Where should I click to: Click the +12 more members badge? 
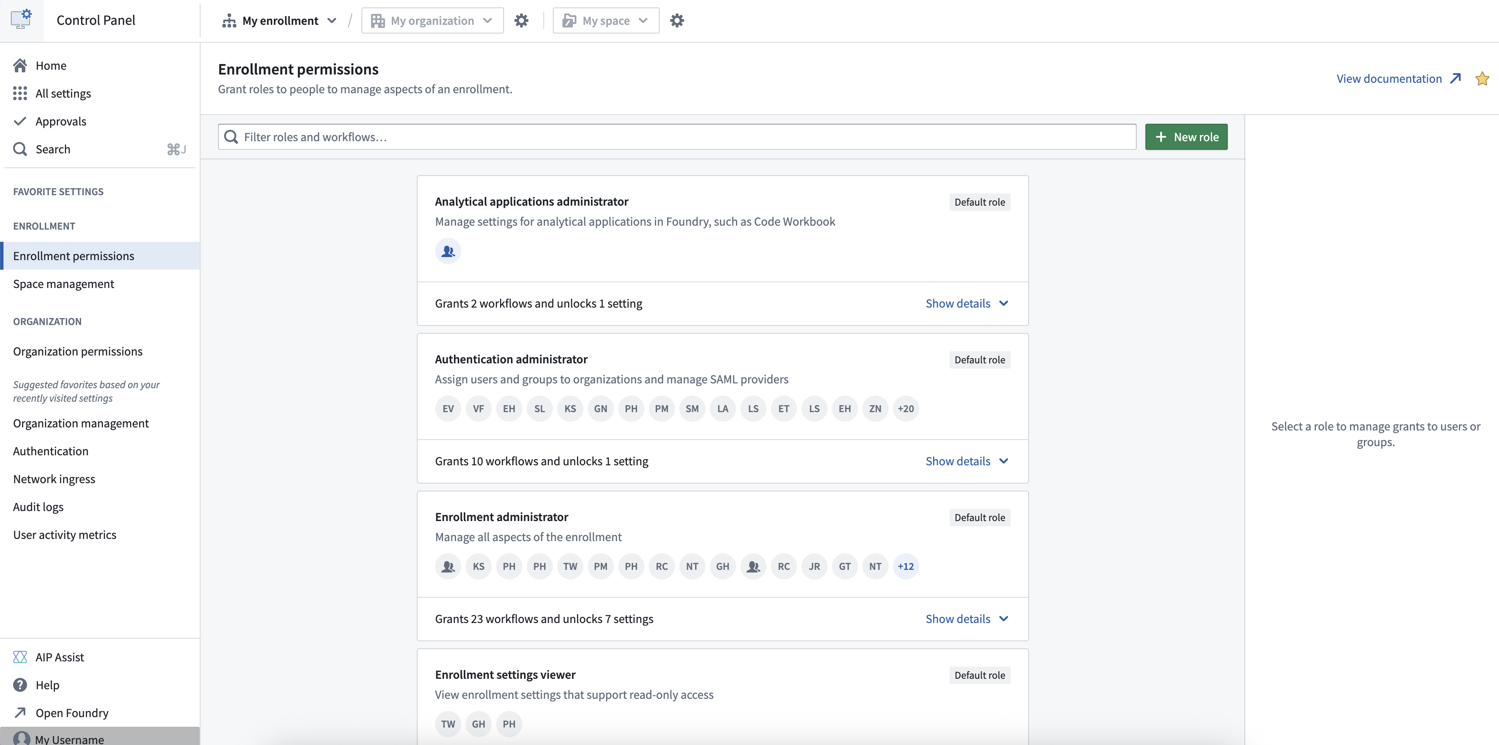[x=906, y=566]
